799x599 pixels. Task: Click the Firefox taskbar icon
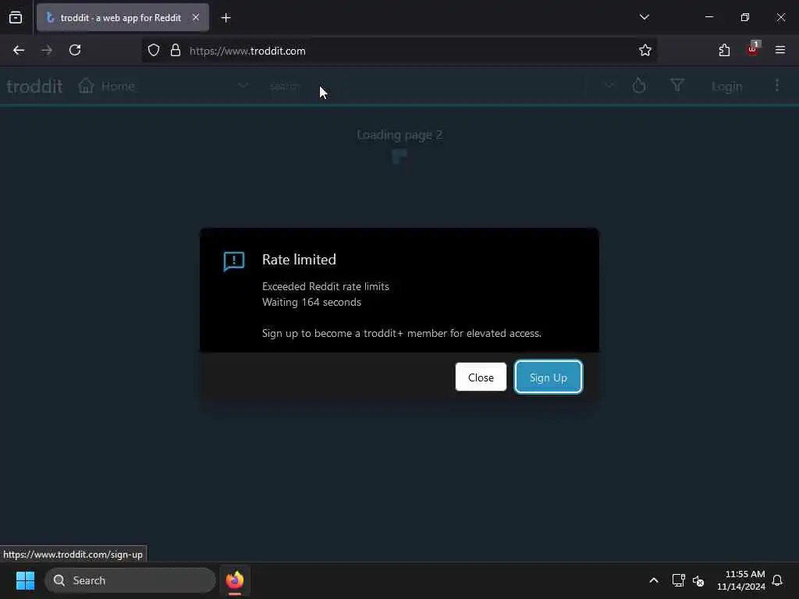235,580
